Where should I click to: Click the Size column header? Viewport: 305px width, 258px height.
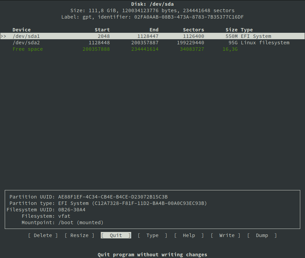pyautogui.click(x=232, y=30)
